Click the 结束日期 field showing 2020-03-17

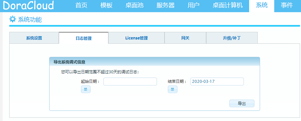tap(217, 82)
